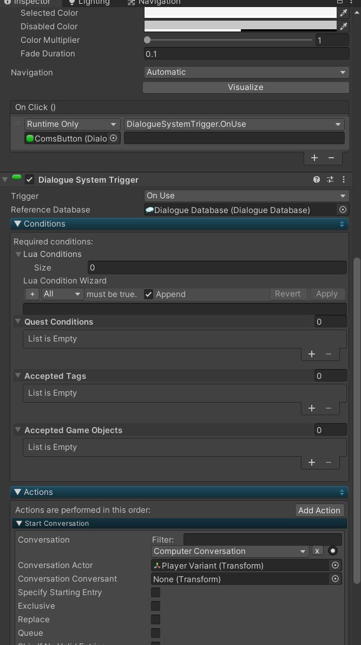Enable the Queue checkbox
The image size is (361, 645).
(156, 633)
